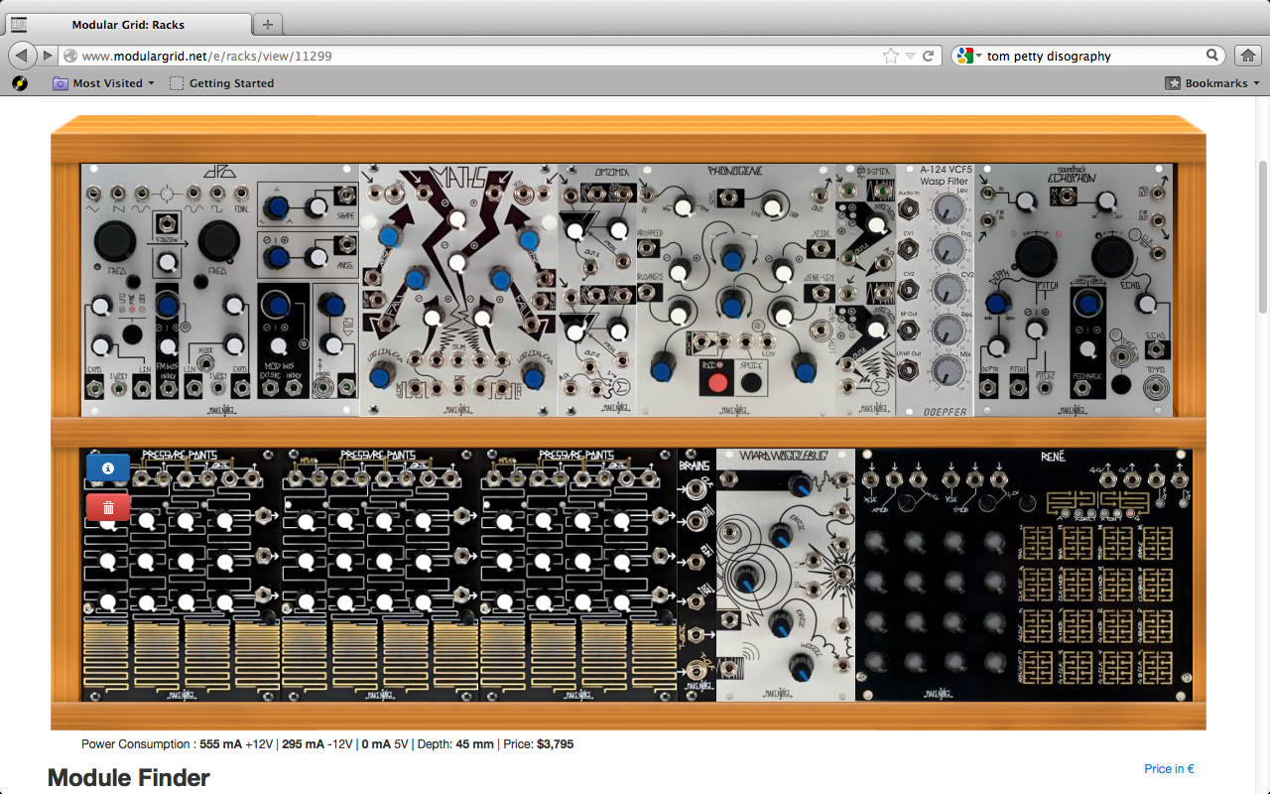Click the blue module info button
Viewport: 1270px width, 794px height.
tap(108, 467)
